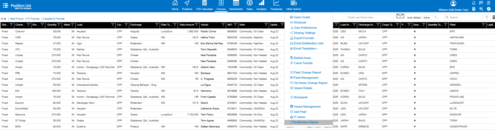Toggle filter on the Vessel column
This screenshot has width=495, height=130.
[223, 25]
